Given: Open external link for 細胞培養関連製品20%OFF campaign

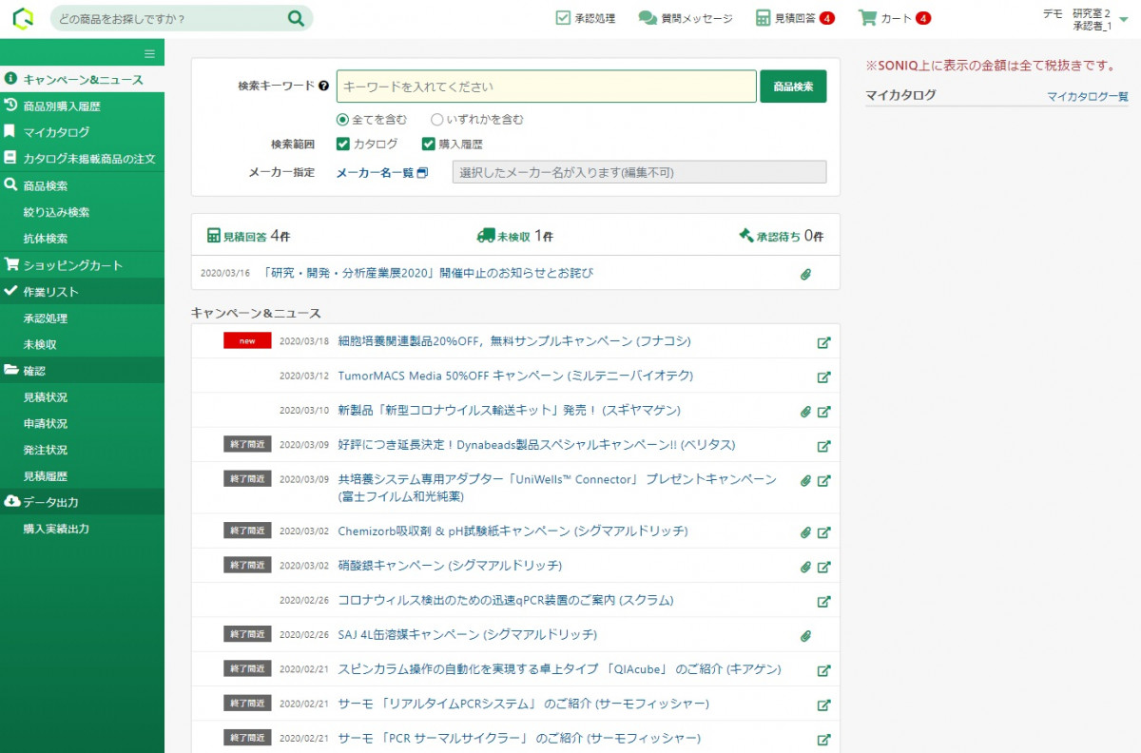Looking at the screenshot, I should pos(824,342).
